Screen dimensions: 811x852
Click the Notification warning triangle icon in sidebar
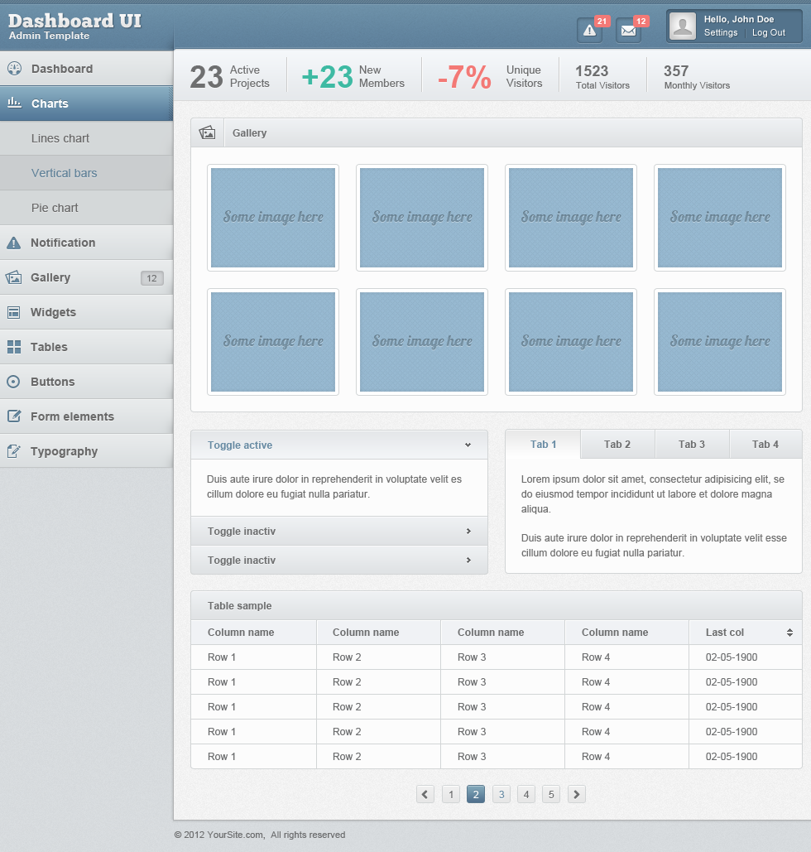click(x=14, y=243)
